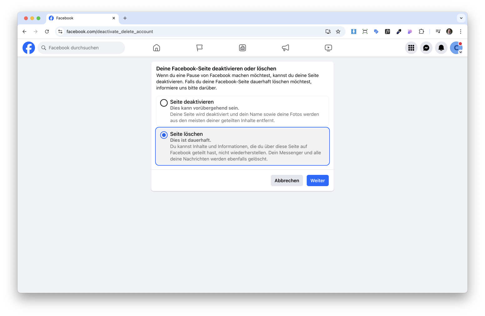
Task: Open the notifications bell
Action: tap(441, 48)
